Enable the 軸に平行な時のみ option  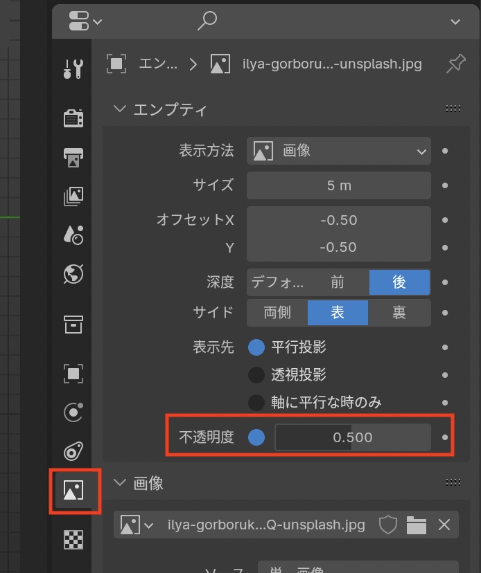tap(256, 402)
